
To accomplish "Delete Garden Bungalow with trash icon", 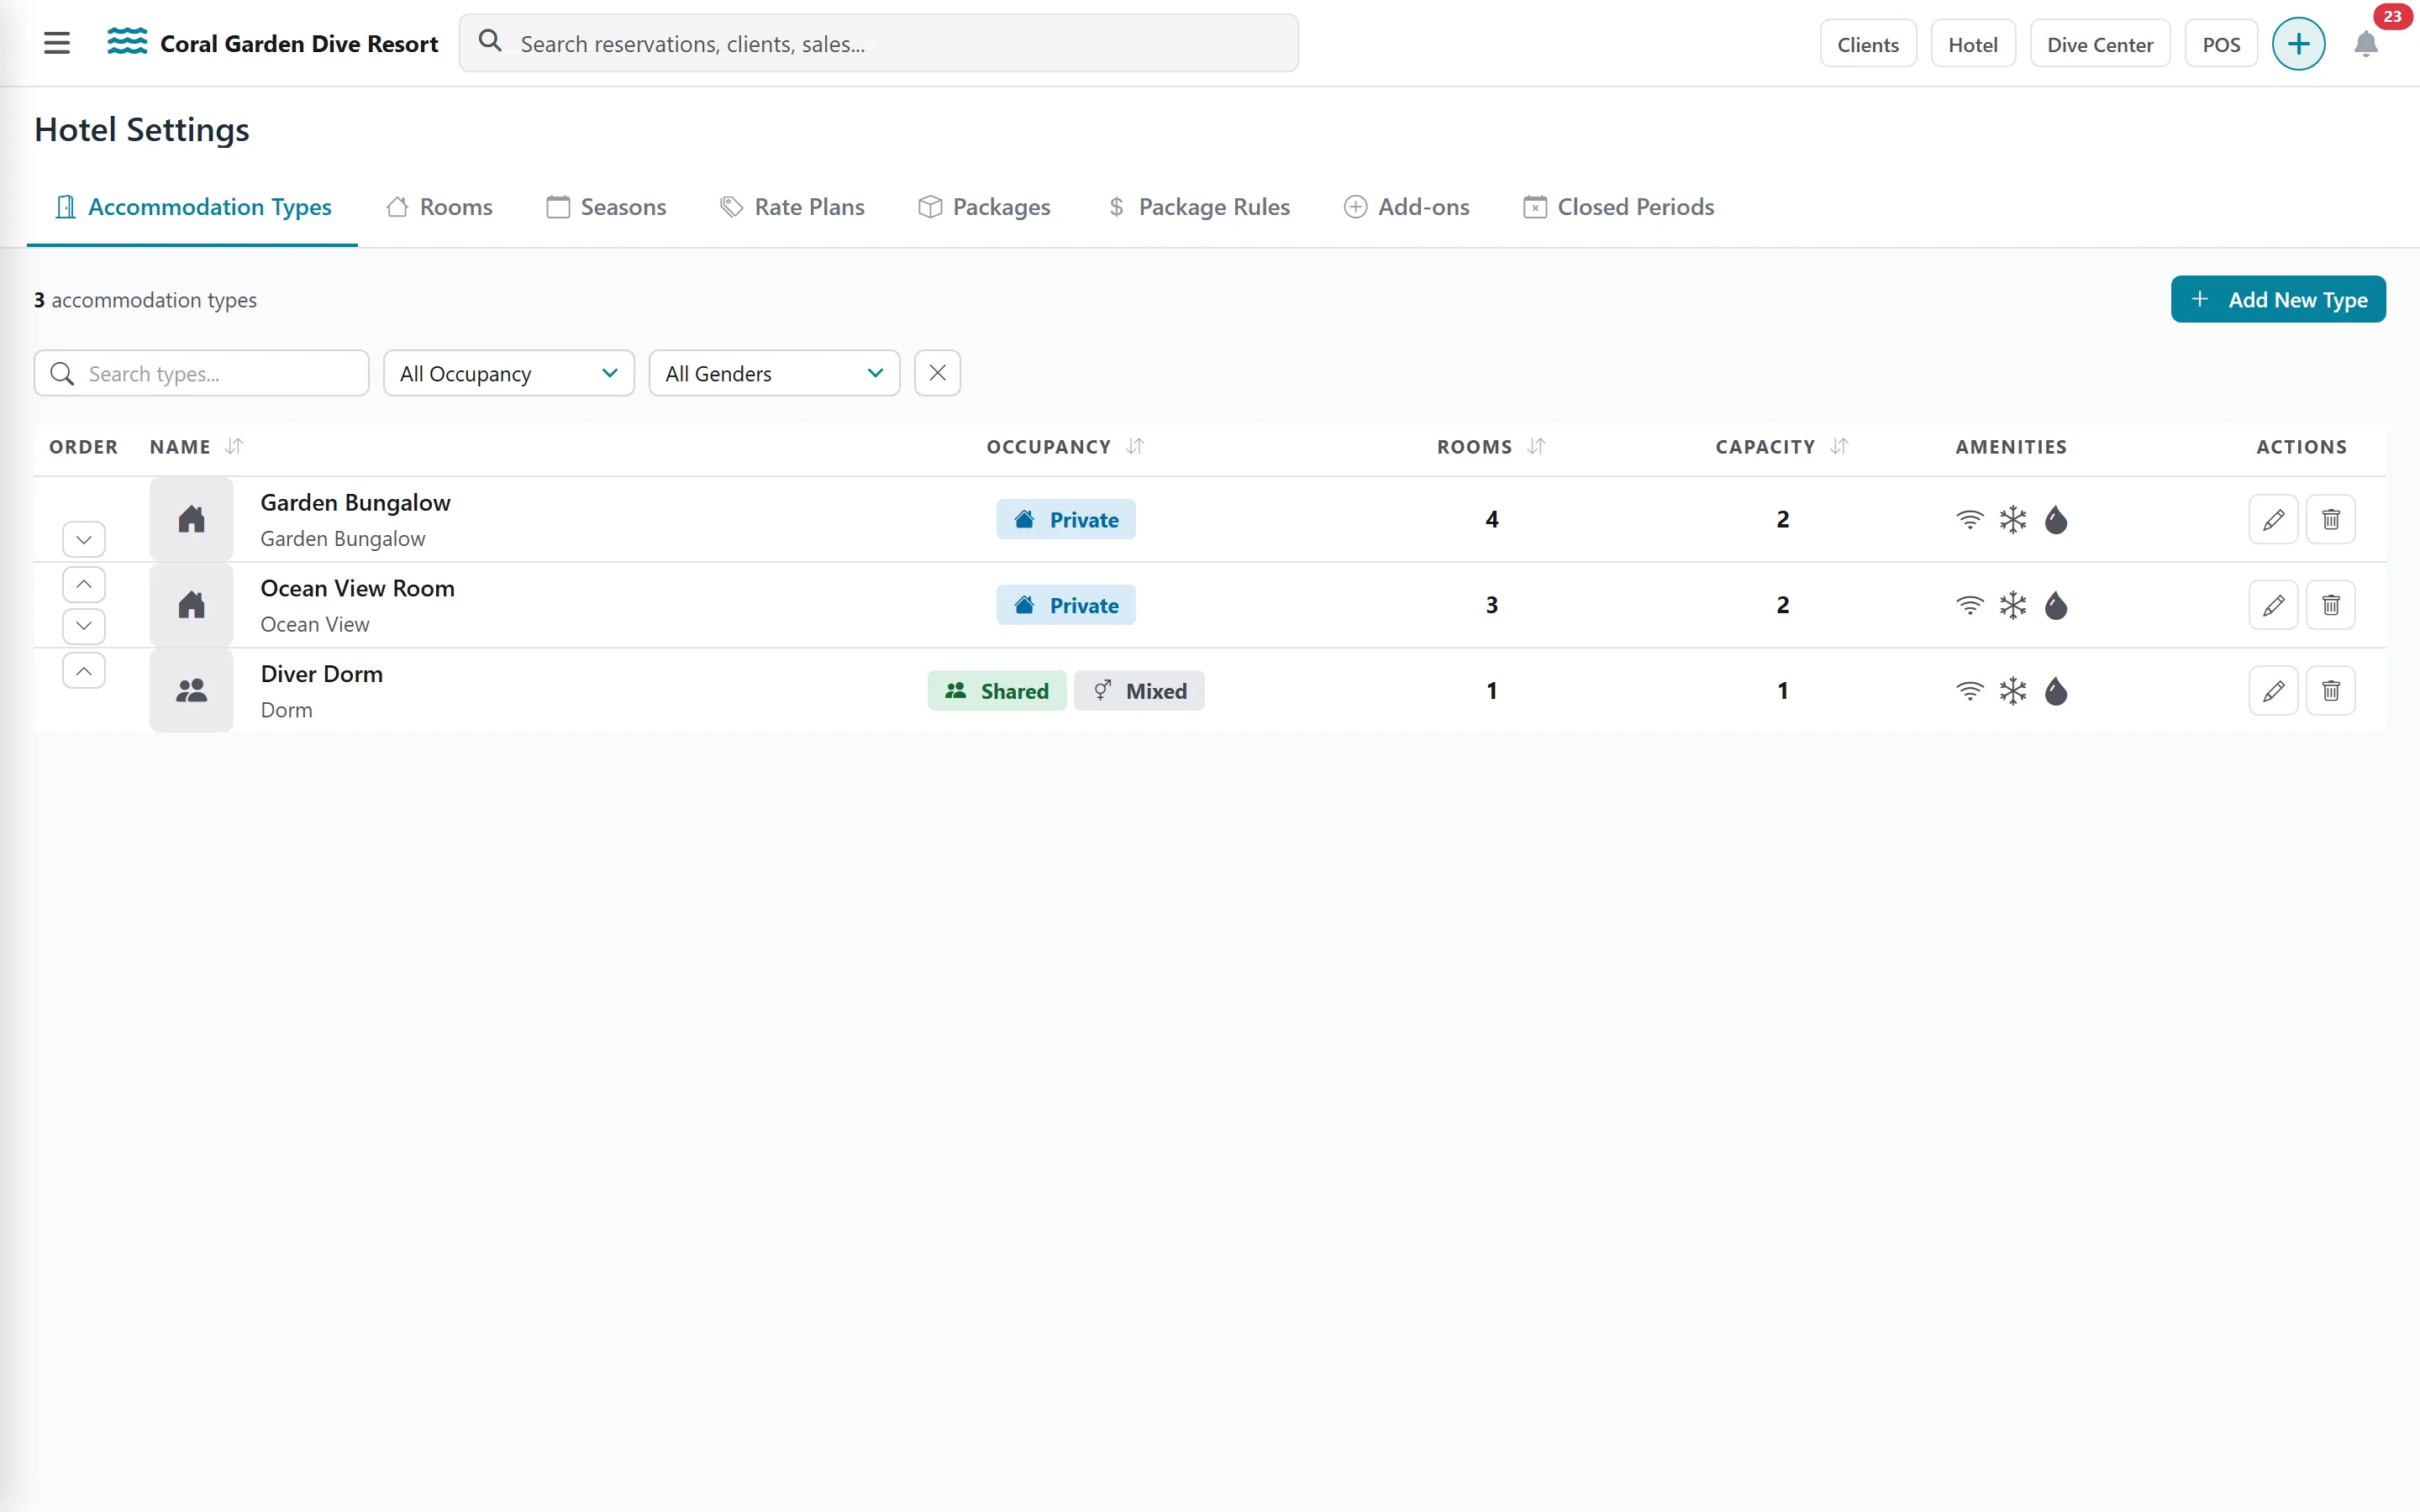I will pyautogui.click(x=2330, y=519).
